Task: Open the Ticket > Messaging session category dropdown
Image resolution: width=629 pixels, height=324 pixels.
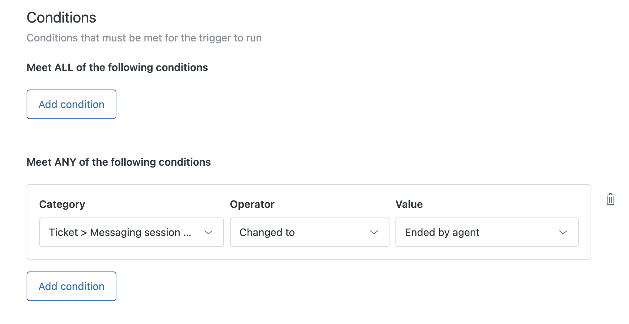Action: pos(131,232)
